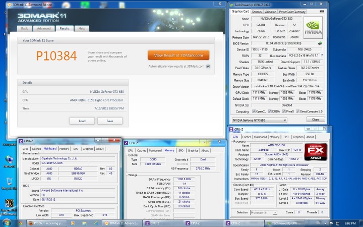Click the GPU-Z title bar icon

point(231,5)
